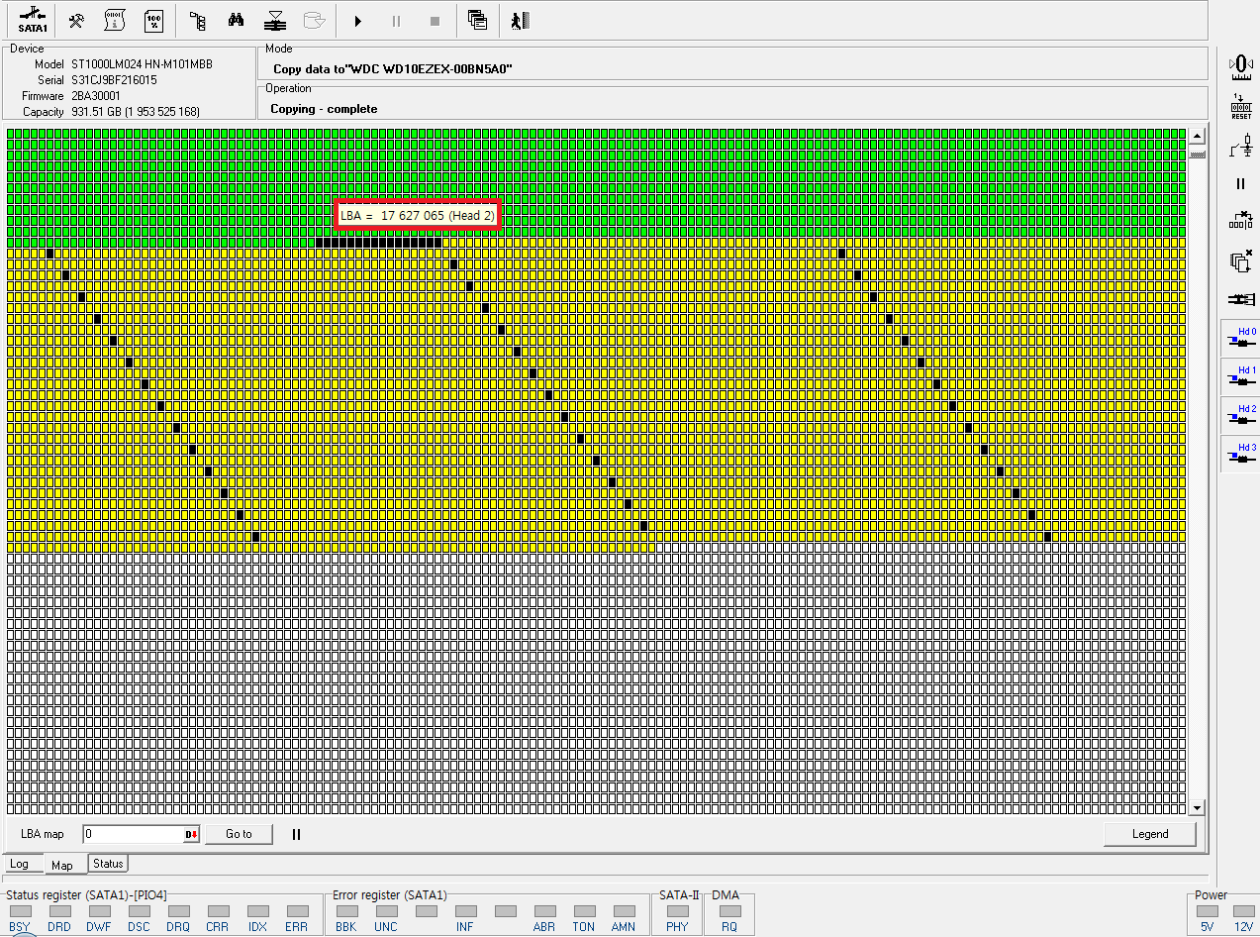Open the crossed tools utilities icon
Screen dimensions: 1260x937
pyautogui.click(x=76, y=20)
